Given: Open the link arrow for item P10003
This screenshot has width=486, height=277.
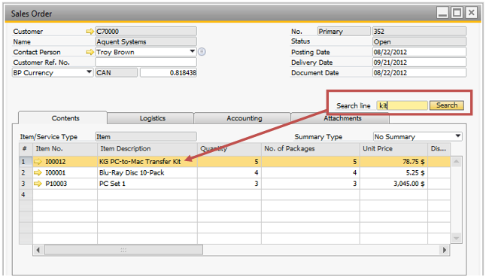Looking at the screenshot, I should (x=38, y=184).
